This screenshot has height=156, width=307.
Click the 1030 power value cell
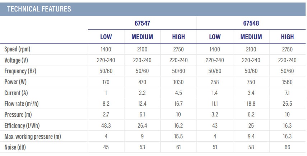(x=178, y=82)
